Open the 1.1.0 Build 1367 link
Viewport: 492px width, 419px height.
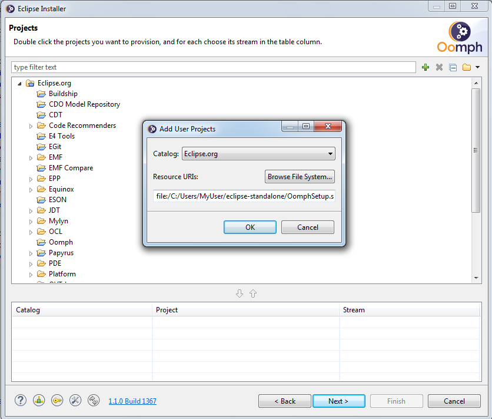[x=132, y=401]
